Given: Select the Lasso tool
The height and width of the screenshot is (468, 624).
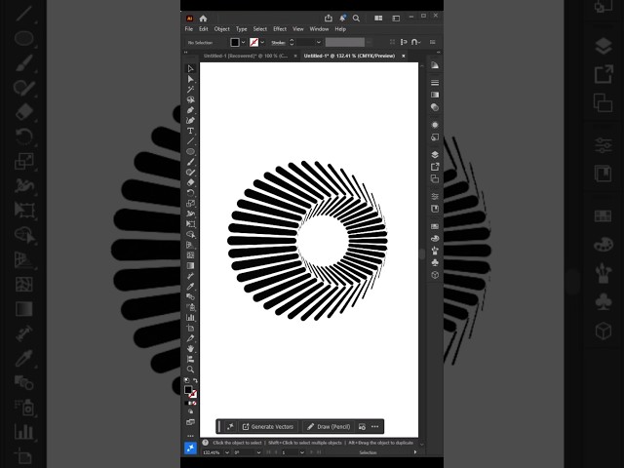Looking at the screenshot, I should click(190, 99).
